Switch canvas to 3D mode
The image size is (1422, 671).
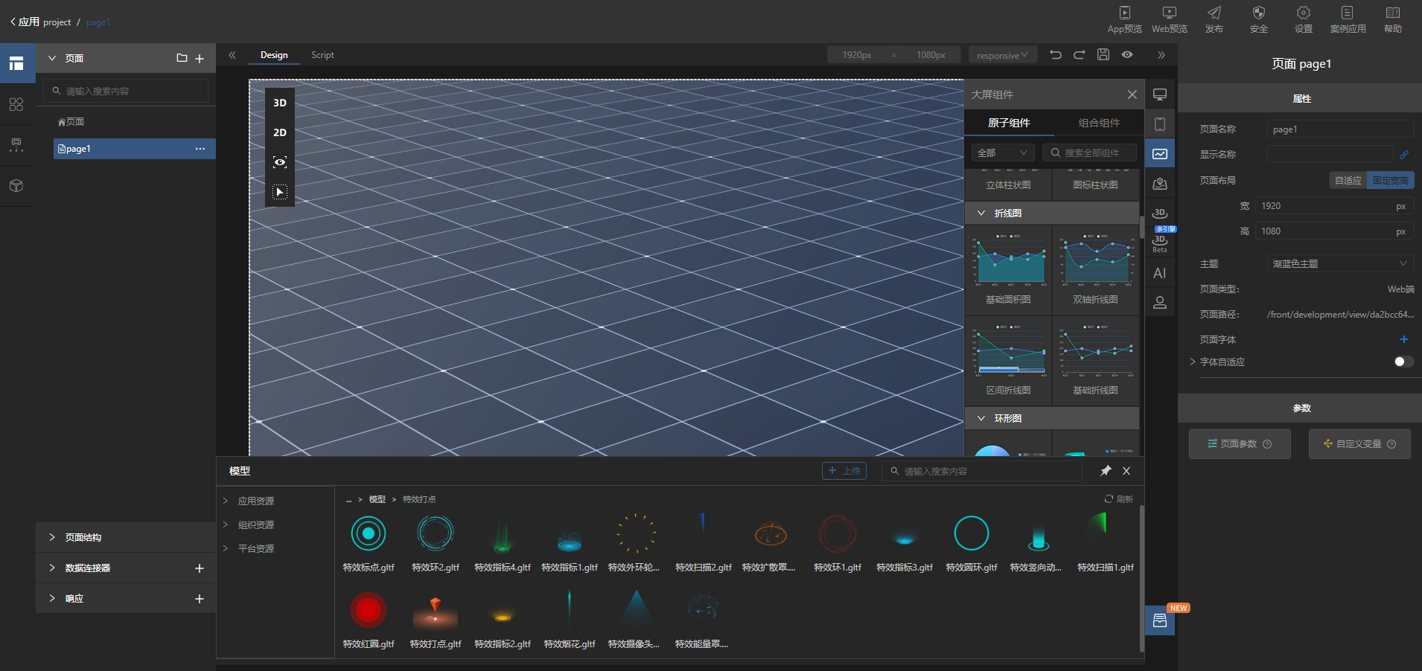point(280,103)
